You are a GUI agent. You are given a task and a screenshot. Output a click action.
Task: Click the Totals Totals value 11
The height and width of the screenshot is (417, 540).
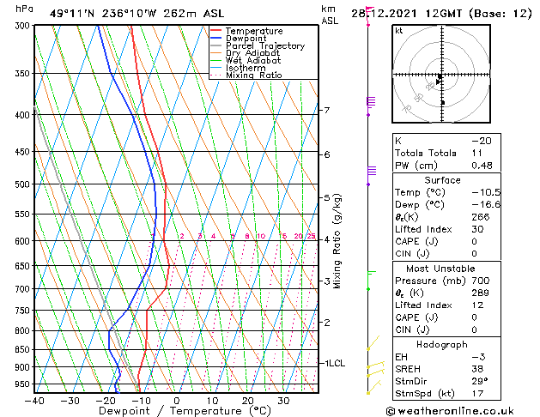coord(477,153)
